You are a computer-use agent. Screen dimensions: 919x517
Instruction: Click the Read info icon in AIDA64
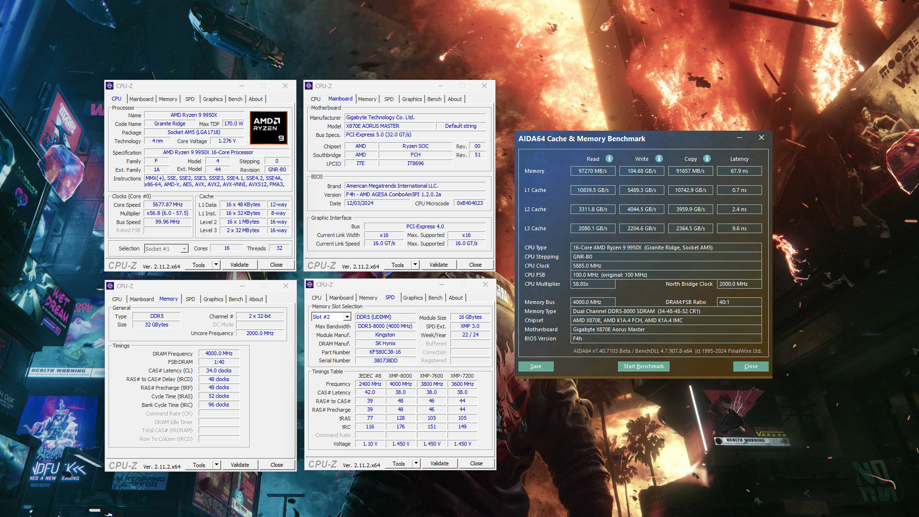point(609,158)
